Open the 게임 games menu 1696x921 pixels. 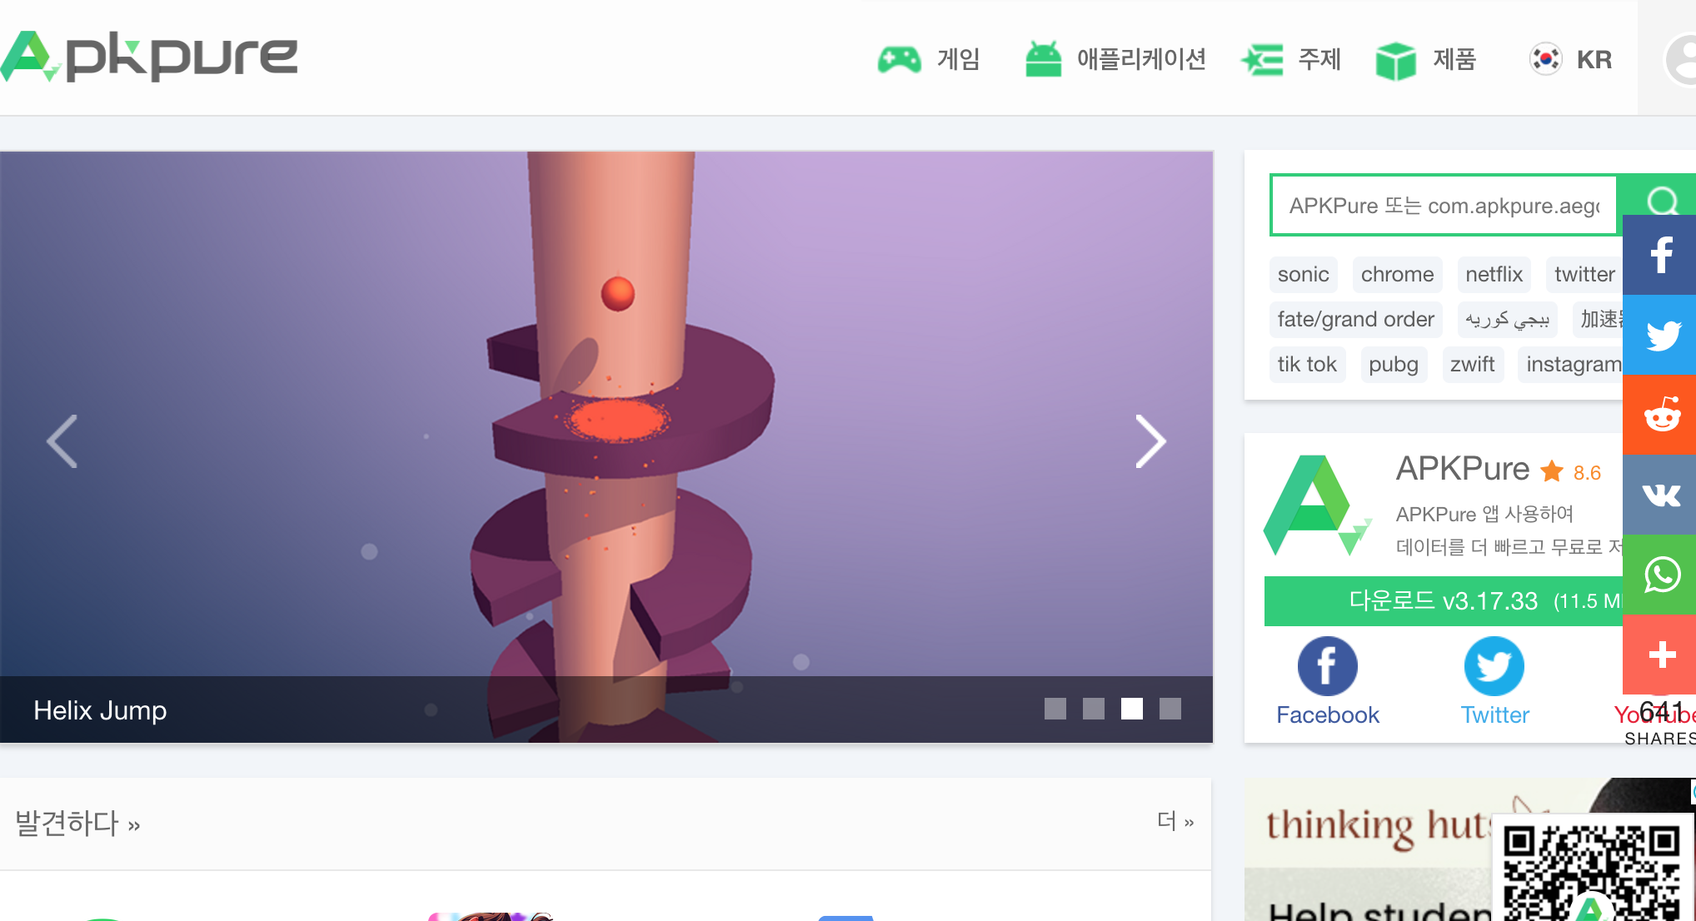[x=929, y=59]
